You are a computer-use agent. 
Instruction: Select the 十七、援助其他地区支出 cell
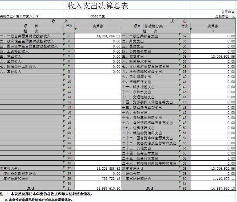tap(150, 118)
